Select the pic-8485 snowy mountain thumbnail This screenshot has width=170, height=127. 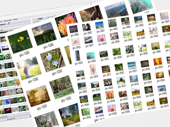[x=162, y=88]
